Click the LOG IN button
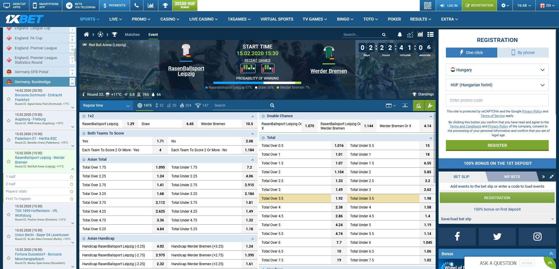The height and width of the screenshot is (269, 559). click(x=449, y=5)
